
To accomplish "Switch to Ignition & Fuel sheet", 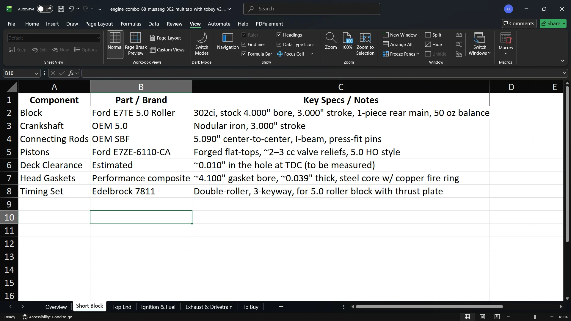I will tap(158, 307).
